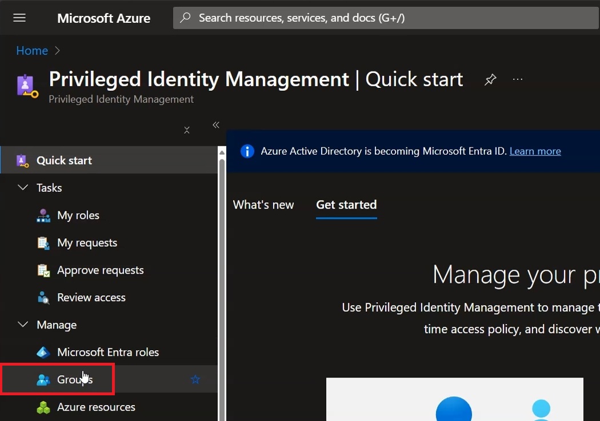Clear the sidebar search with X
Image resolution: width=600 pixels, height=421 pixels.
click(x=187, y=130)
